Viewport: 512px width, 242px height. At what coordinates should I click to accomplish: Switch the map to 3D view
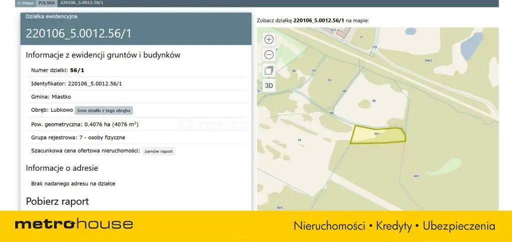[269, 85]
